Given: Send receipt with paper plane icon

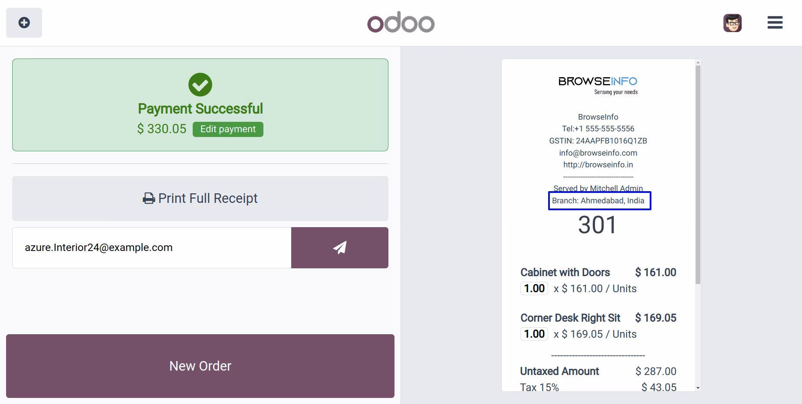Looking at the screenshot, I should pyautogui.click(x=339, y=248).
